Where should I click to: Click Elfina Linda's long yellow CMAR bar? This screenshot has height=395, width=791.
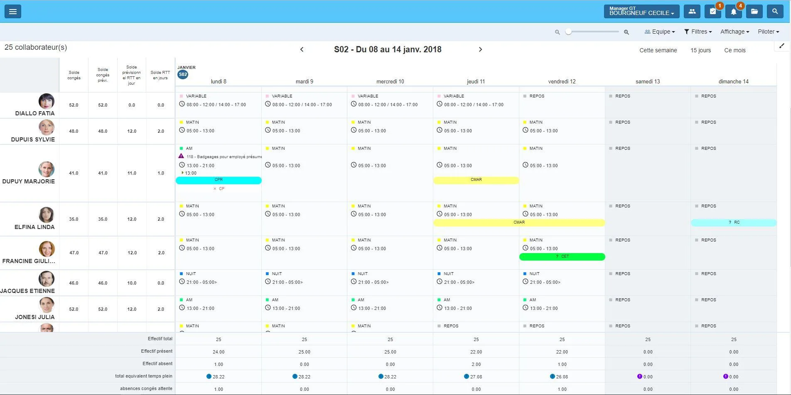(519, 223)
